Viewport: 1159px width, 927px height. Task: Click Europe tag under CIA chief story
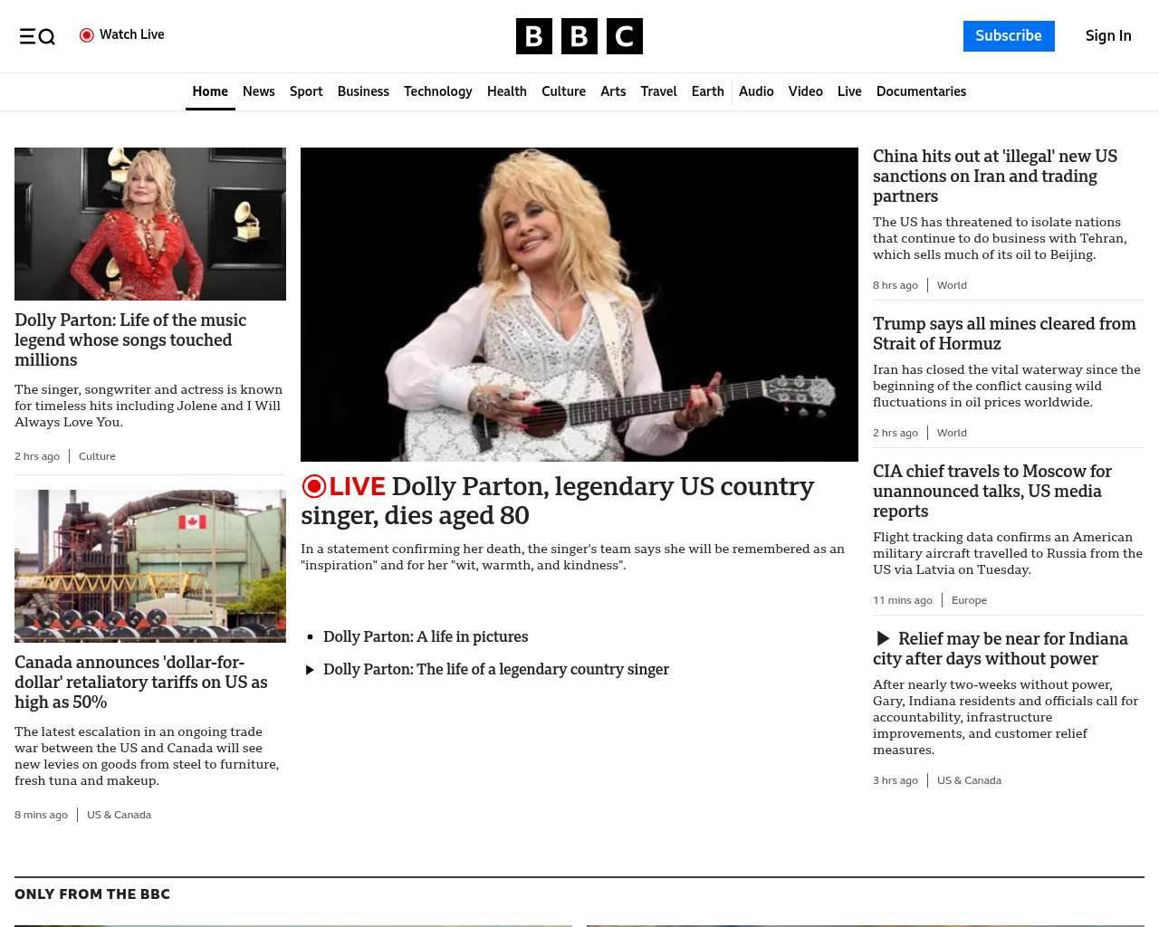[969, 600]
